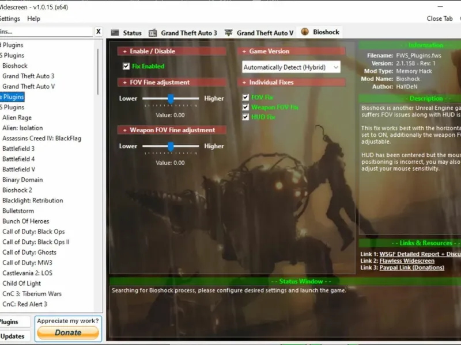Click the Grand Theft Auto V tab icon
The image size is (461, 345).
[x=228, y=33]
